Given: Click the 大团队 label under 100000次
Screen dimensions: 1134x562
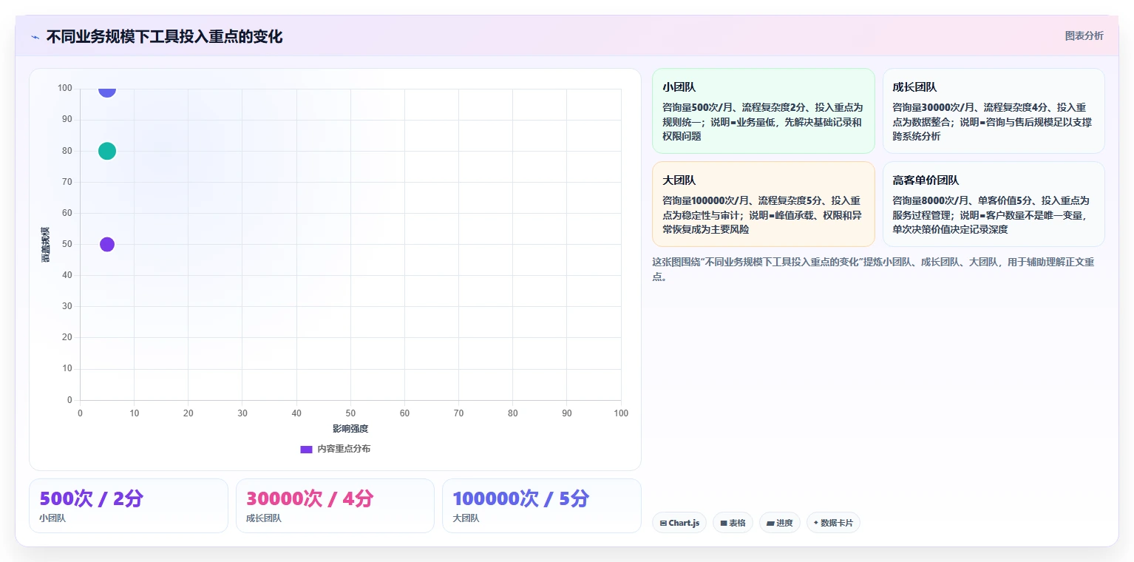Looking at the screenshot, I should (x=466, y=518).
